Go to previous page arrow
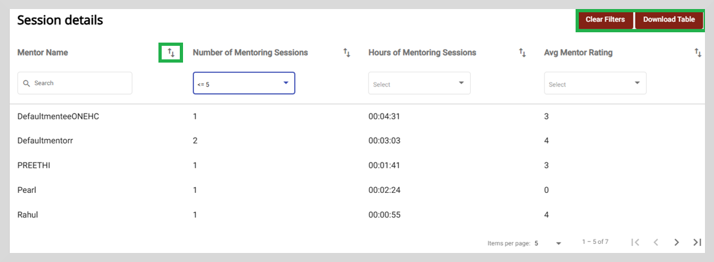Image resolution: width=714 pixels, height=262 pixels. pos(656,242)
